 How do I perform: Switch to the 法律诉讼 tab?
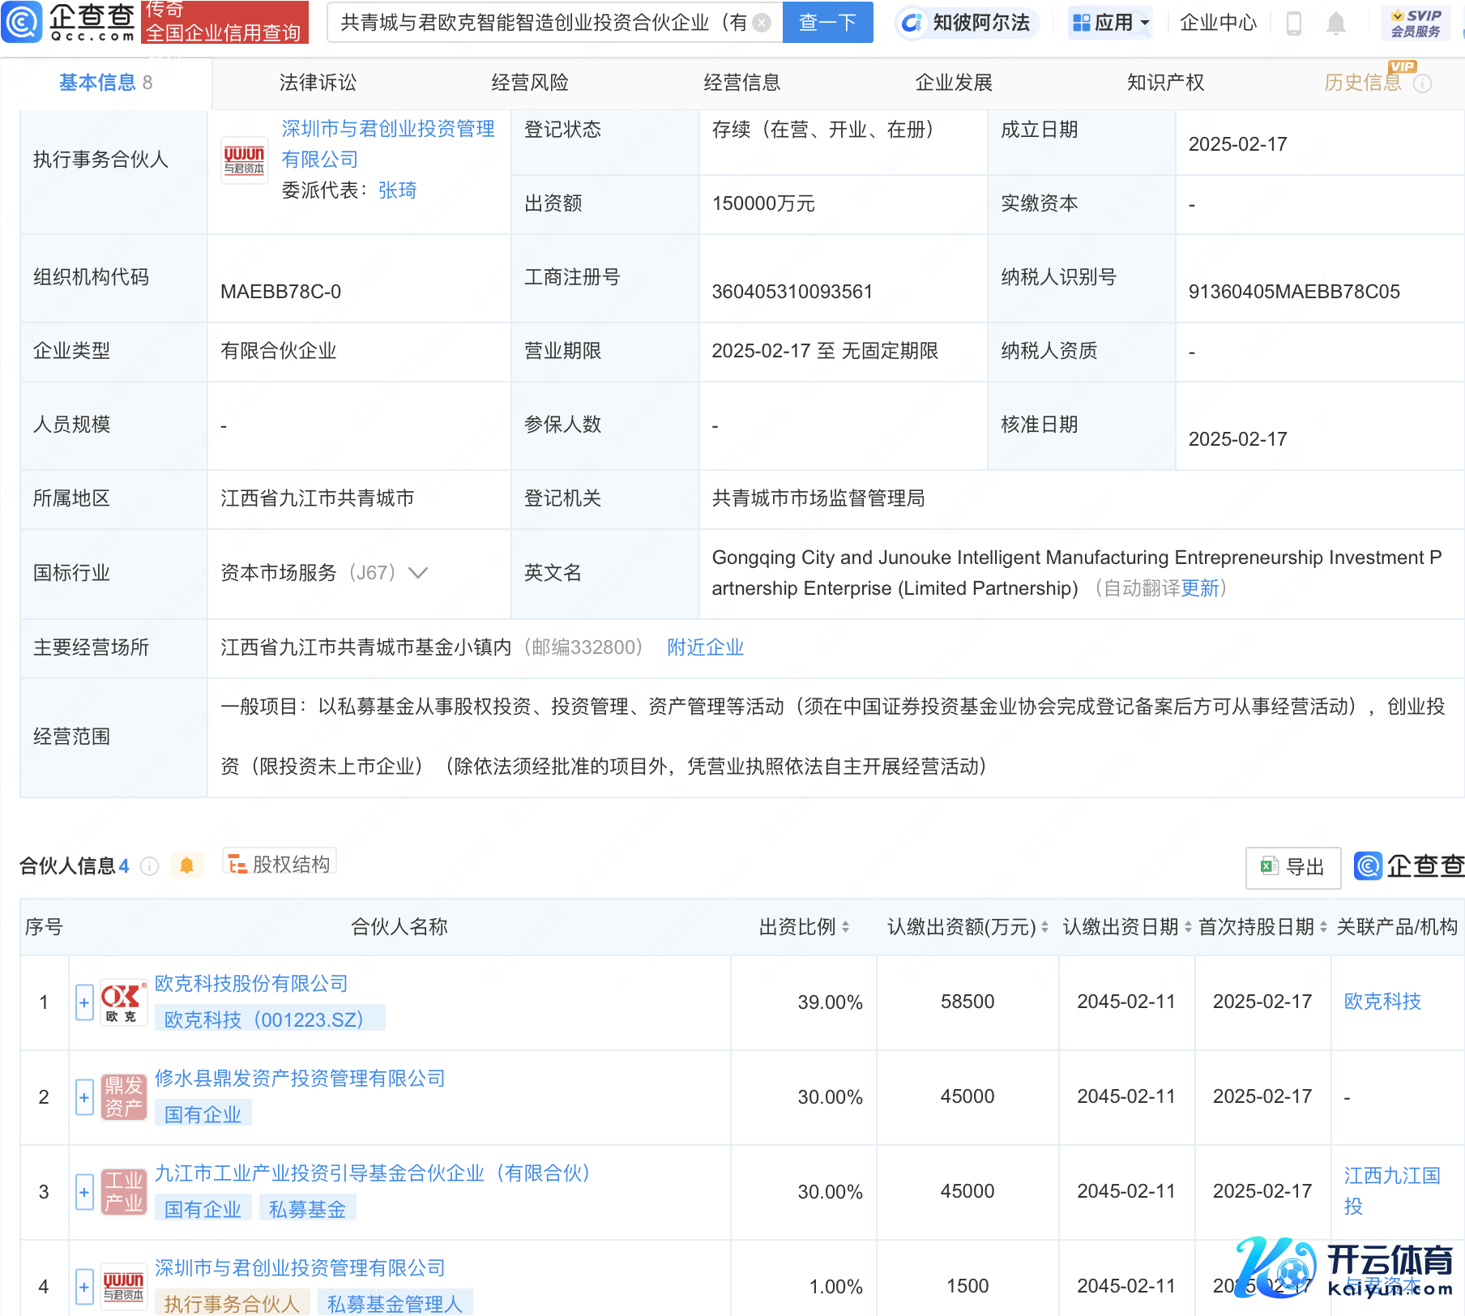(x=318, y=83)
